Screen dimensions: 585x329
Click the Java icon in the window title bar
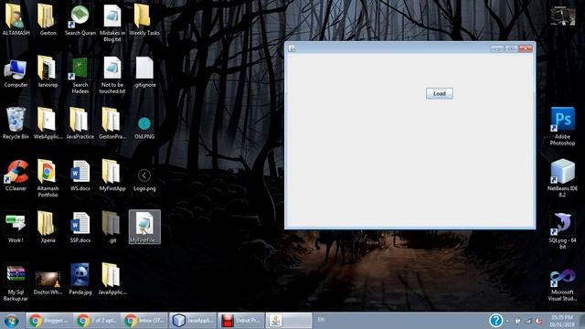tap(292, 48)
